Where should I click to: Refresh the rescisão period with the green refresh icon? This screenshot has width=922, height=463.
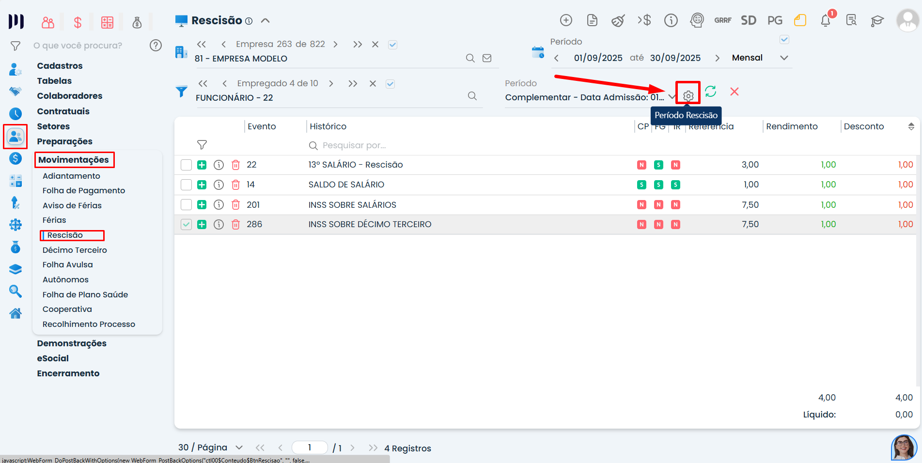(x=711, y=92)
